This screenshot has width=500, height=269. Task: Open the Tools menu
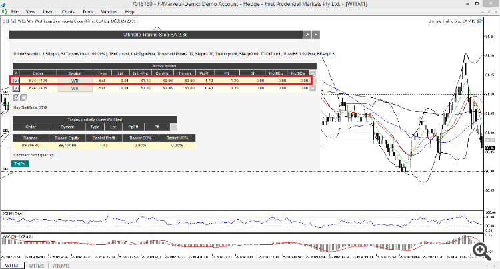click(88, 12)
